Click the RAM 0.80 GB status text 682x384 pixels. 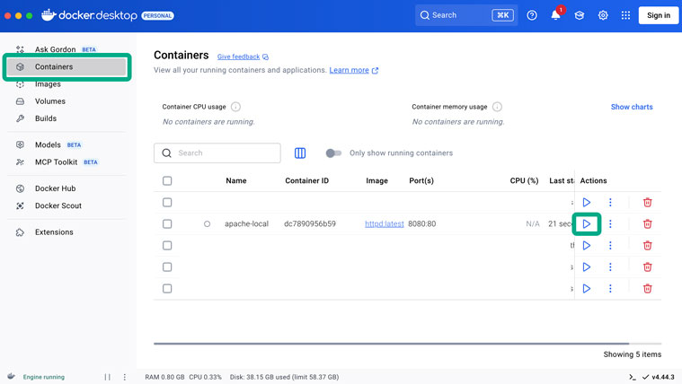tap(164, 377)
